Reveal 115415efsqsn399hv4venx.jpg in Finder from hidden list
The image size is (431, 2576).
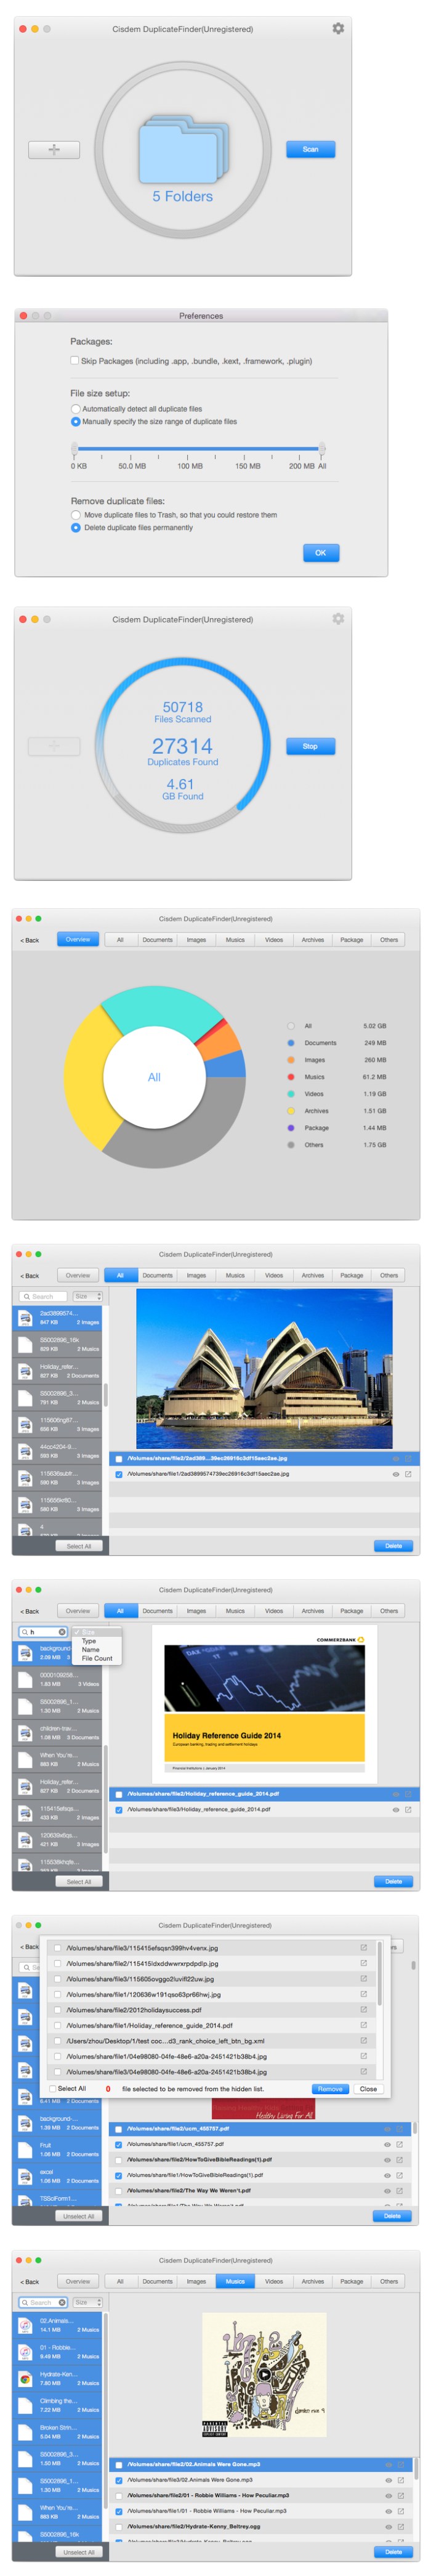tap(363, 1947)
